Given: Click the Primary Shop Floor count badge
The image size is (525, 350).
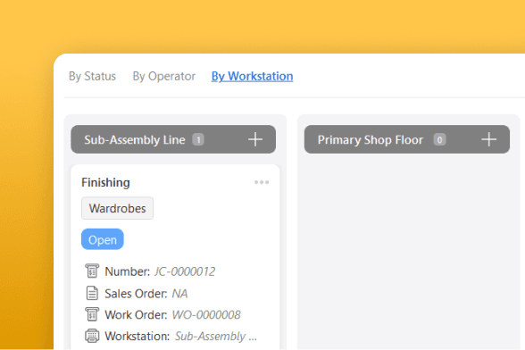Looking at the screenshot, I should pos(439,139).
